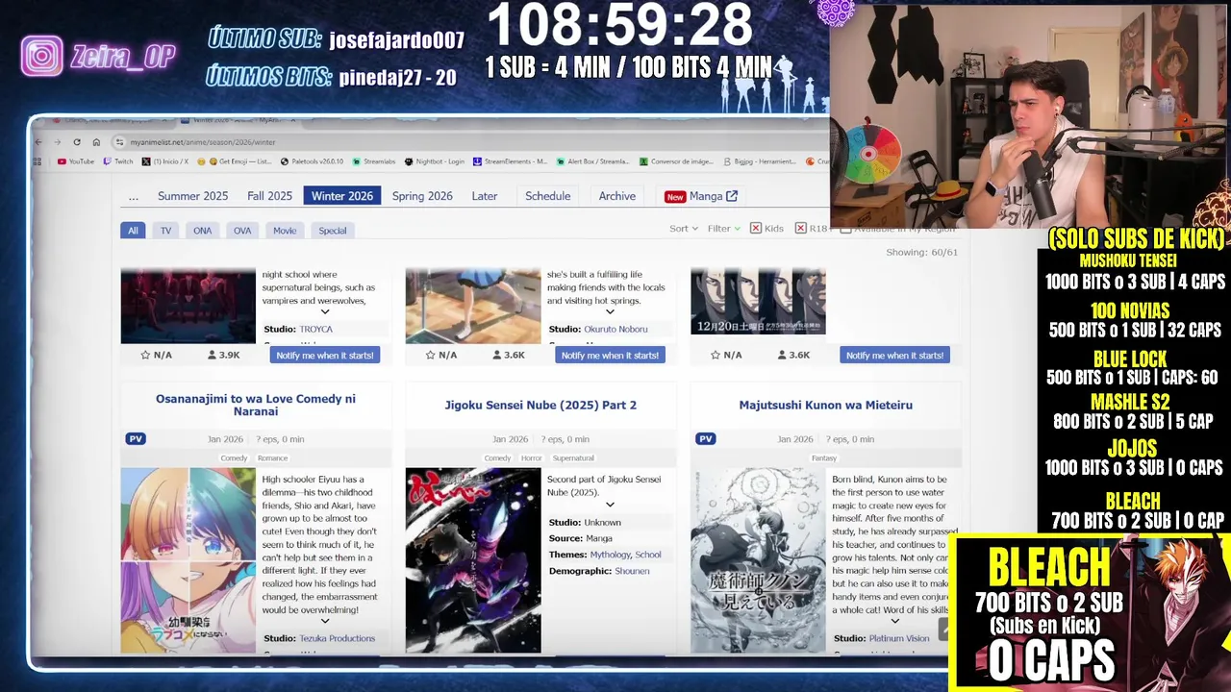Click the myanimelist.net address bar
1231x692 pixels.
[471, 142]
